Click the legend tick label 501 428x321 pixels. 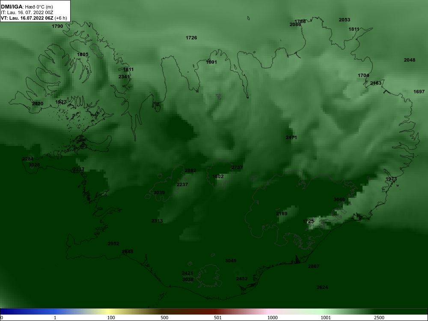coord(217,318)
